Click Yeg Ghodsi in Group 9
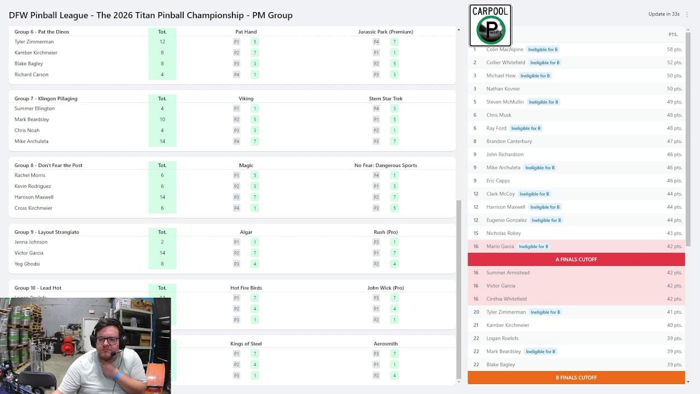Viewport: 700px width, 394px height. [27, 264]
